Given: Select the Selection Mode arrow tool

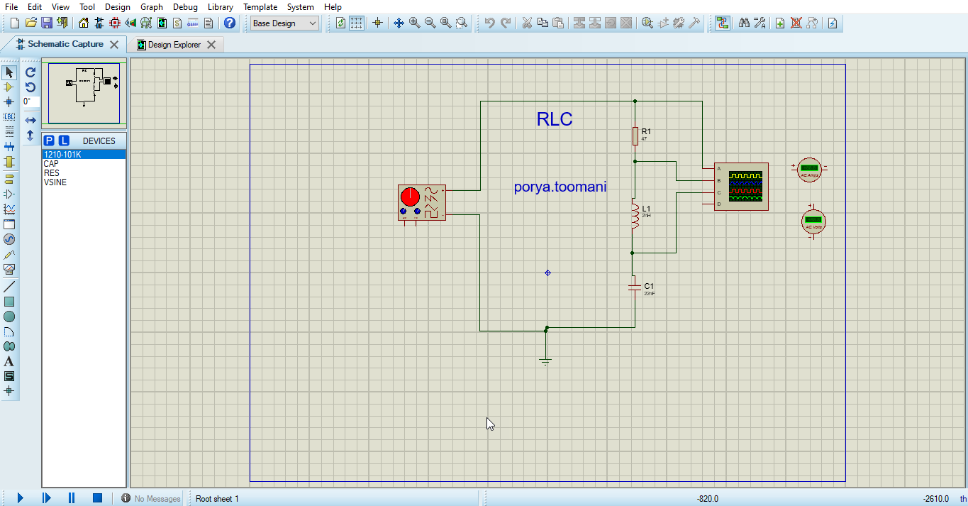Looking at the screenshot, I should pos(9,72).
